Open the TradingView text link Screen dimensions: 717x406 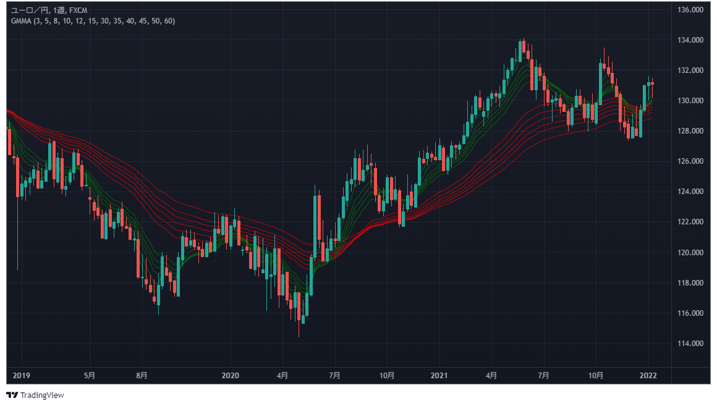tap(42, 395)
